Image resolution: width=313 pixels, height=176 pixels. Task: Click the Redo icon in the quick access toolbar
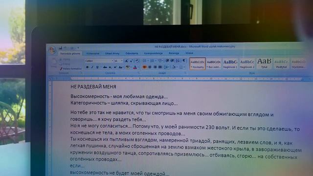(72, 48)
